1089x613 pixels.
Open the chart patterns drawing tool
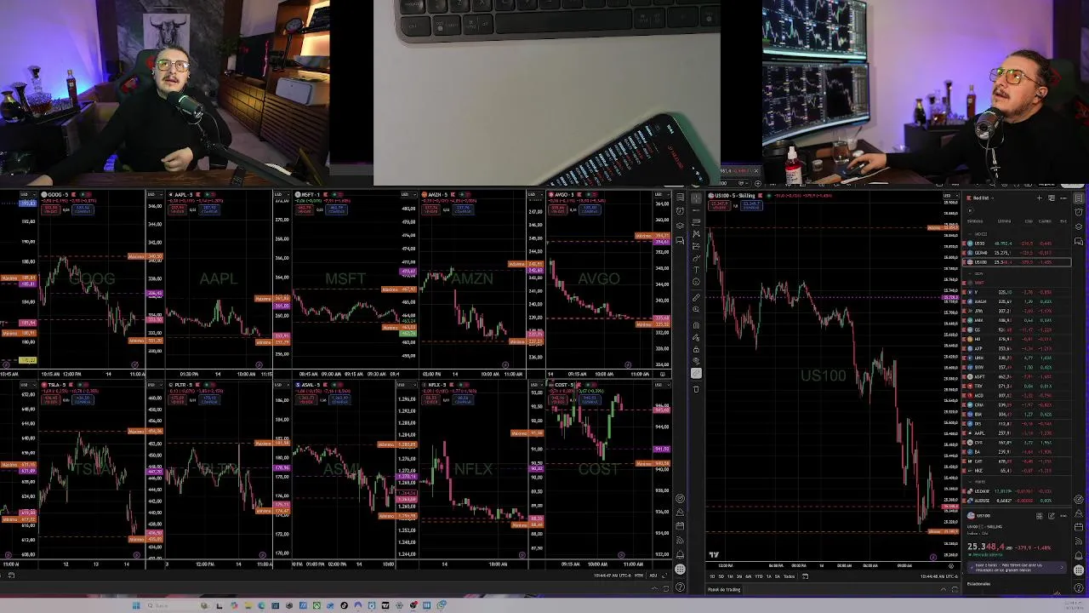coord(696,233)
